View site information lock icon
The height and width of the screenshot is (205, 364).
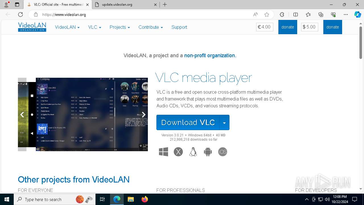click(x=36, y=15)
